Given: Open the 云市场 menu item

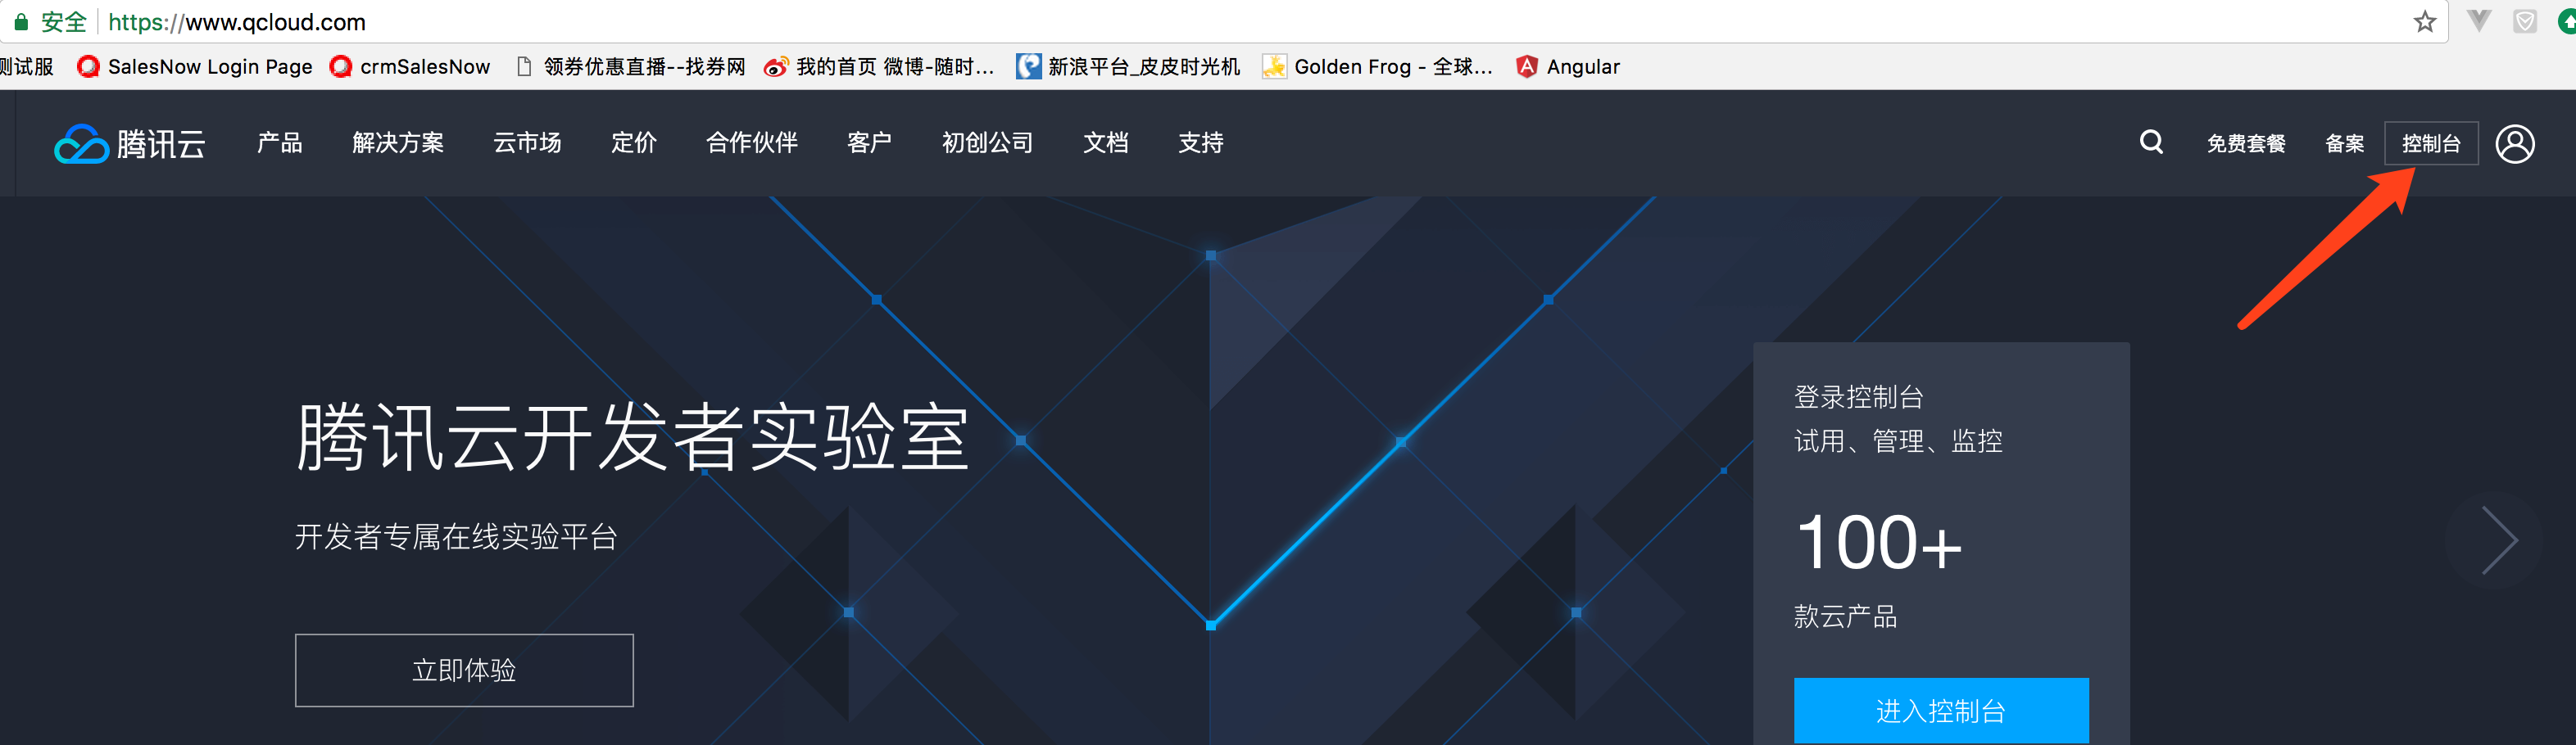Looking at the screenshot, I should click(x=527, y=142).
